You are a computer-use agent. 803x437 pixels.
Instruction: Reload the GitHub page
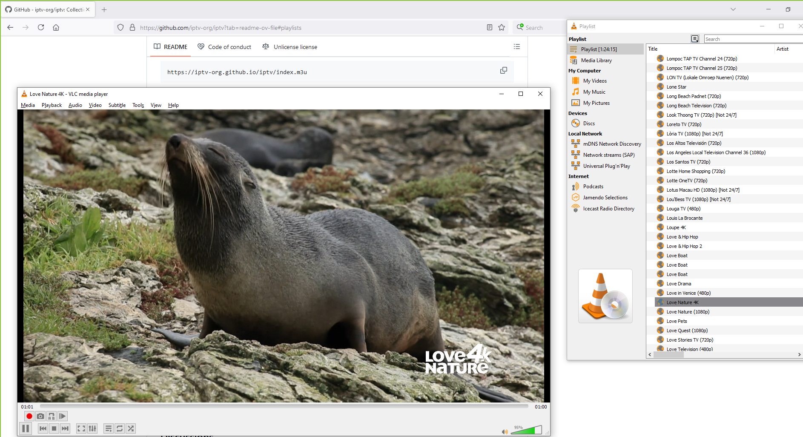click(41, 27)
